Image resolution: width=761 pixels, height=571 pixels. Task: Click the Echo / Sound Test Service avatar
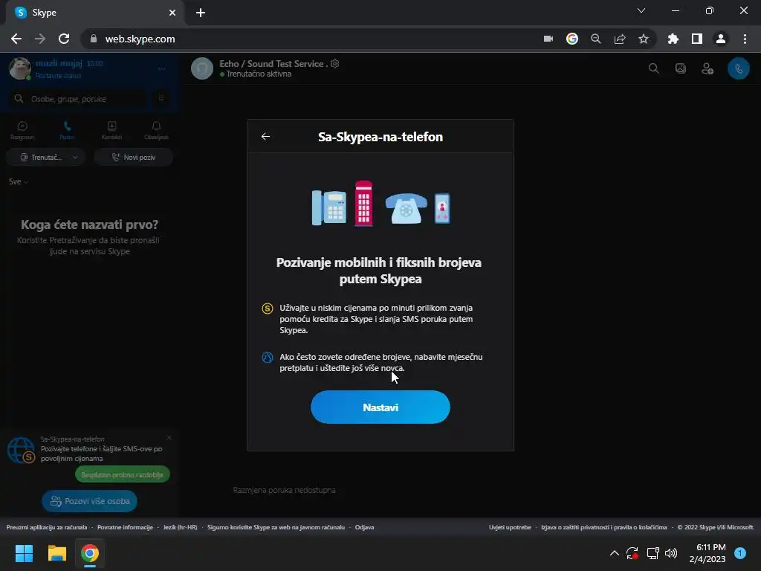coord(202,68)
